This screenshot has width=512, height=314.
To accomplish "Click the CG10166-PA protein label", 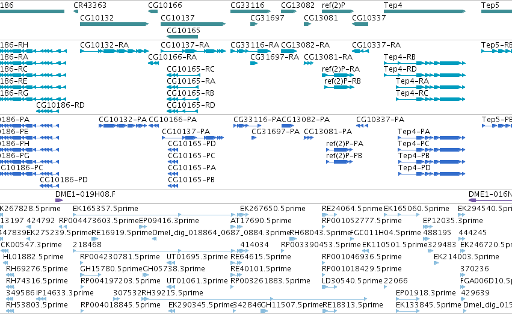I will click(173, 120).
